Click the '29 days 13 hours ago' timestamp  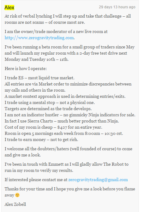(x=117, y=7)
